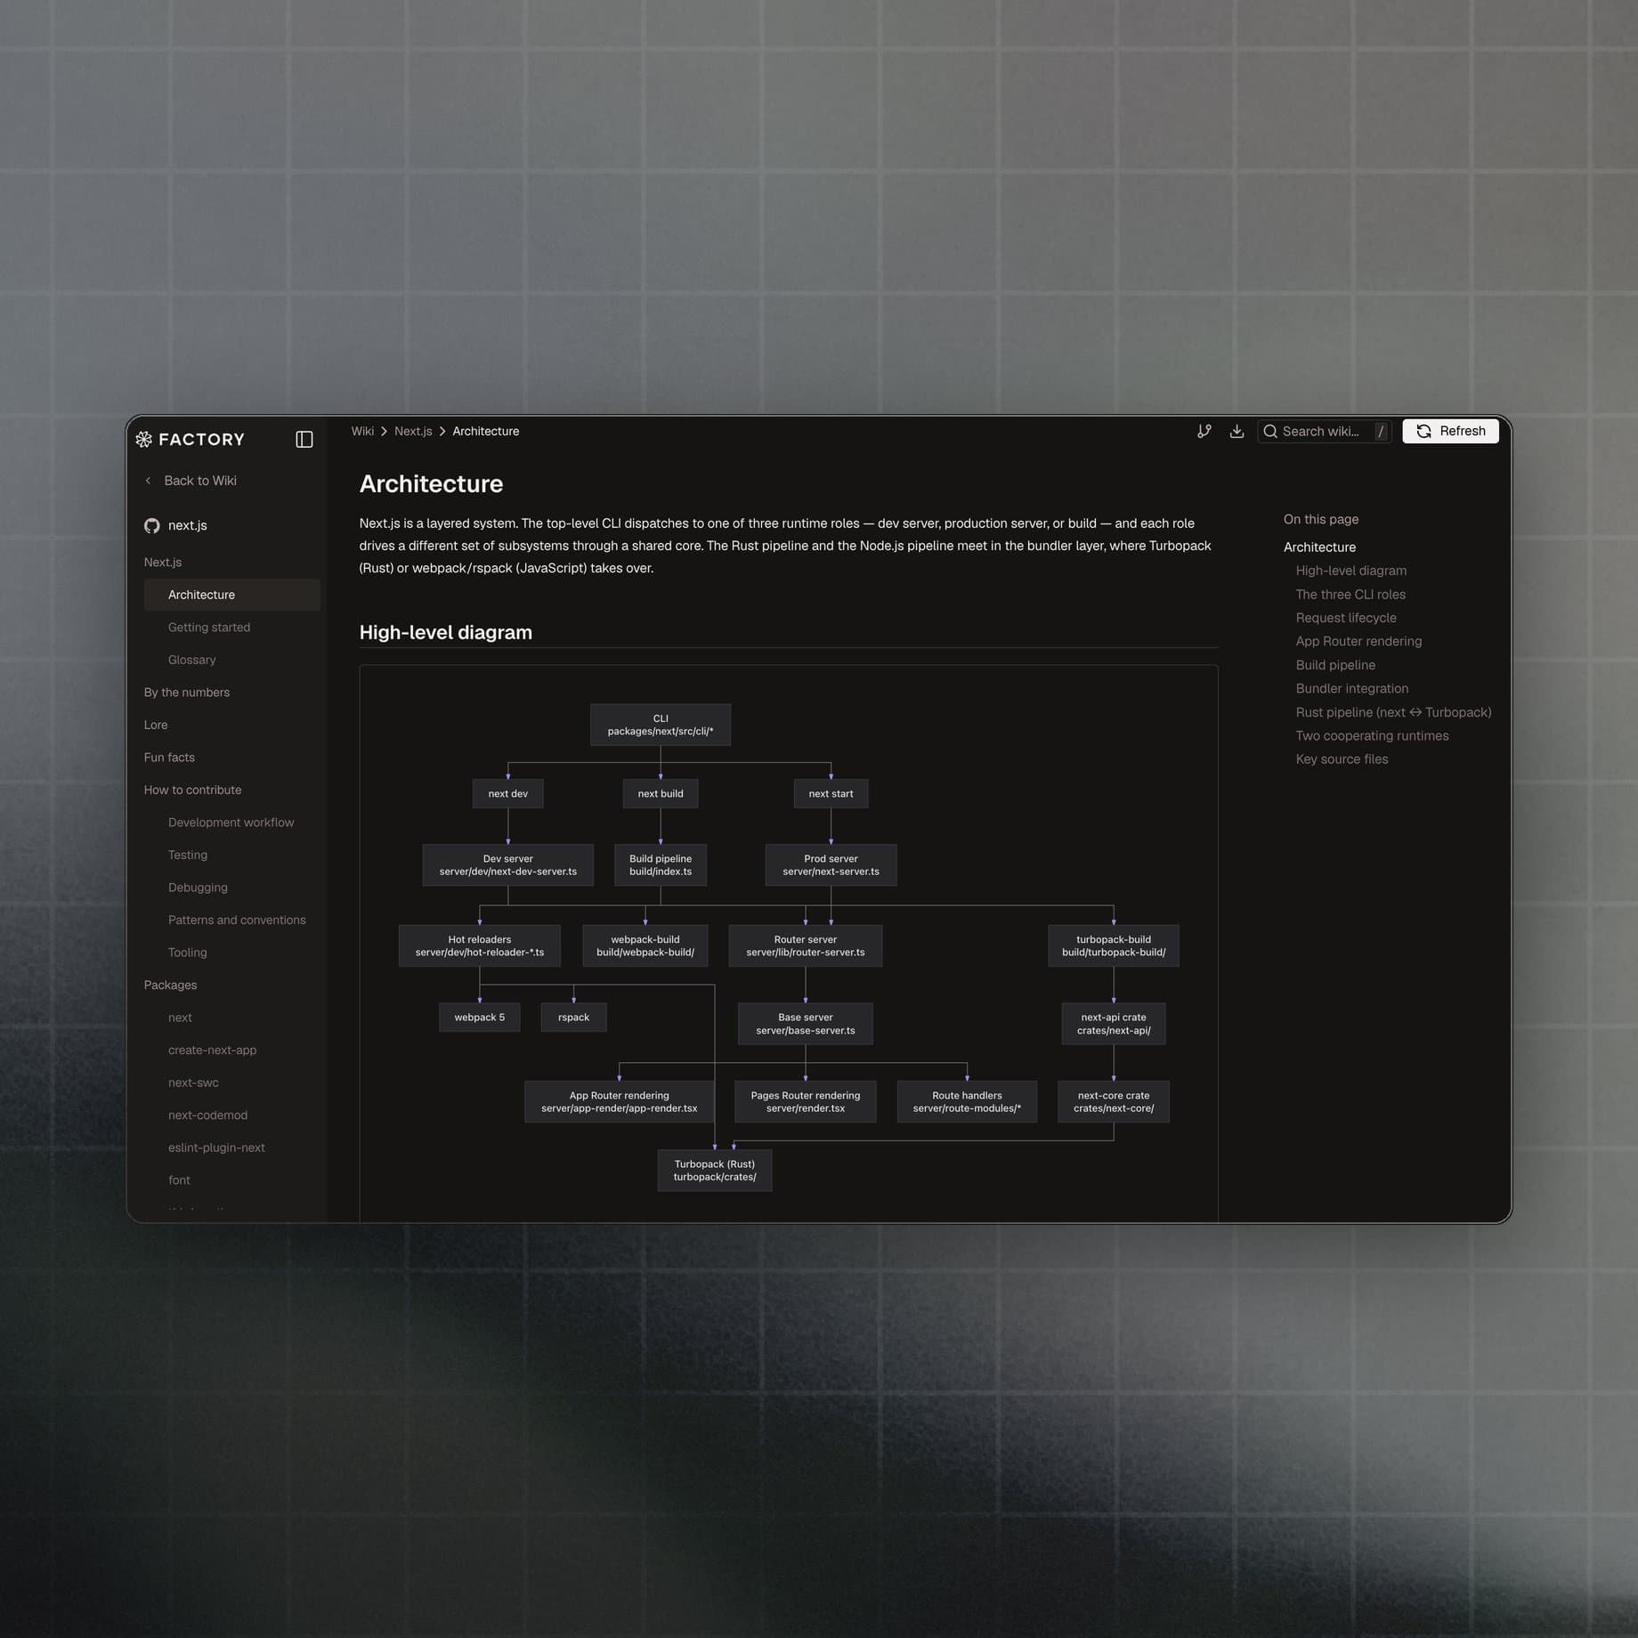1638x1638 pixels.
Task: Jump to Architecture in On this page
Action: pyautogui.click(x=1319, y=547)
